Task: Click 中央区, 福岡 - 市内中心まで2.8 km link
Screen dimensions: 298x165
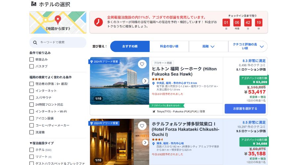Action: click(x=177, y=83)
